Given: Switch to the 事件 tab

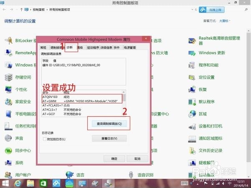Looking at the screenshot, I should click(117, 48).
